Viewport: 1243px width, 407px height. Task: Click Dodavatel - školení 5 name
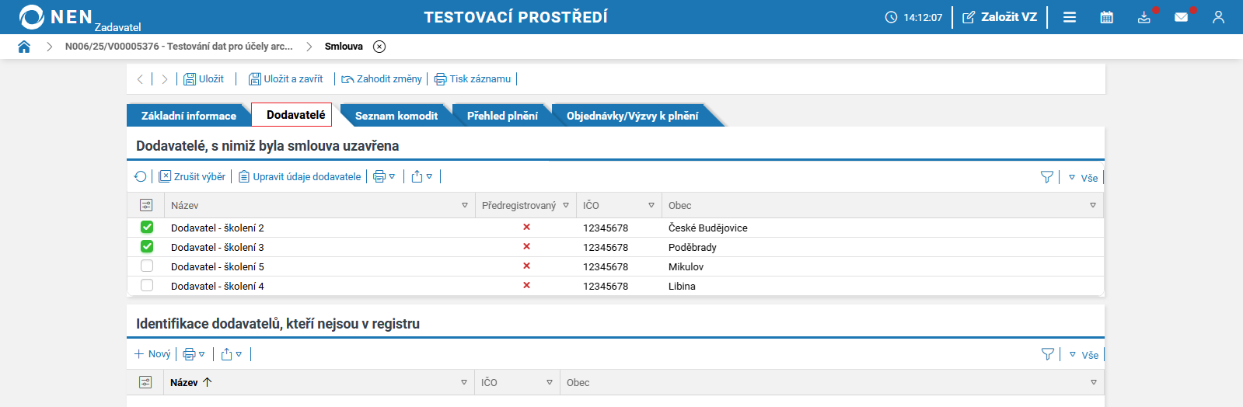click(218, 267)
